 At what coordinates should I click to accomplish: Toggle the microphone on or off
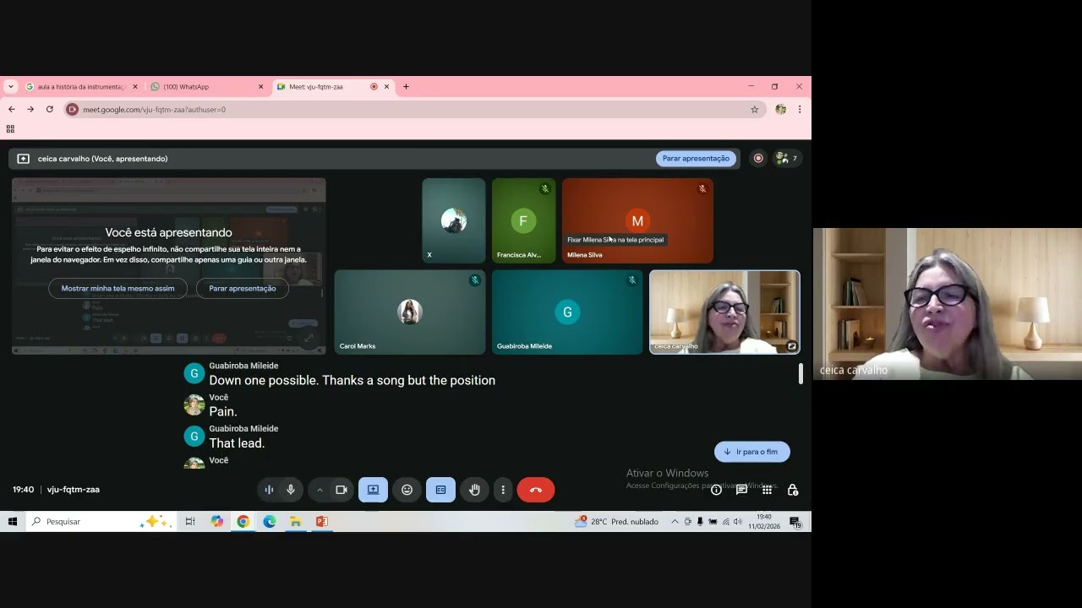coord(290,490)
